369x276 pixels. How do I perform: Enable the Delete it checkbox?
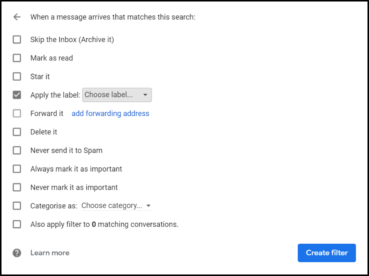(x=17, y=132)
